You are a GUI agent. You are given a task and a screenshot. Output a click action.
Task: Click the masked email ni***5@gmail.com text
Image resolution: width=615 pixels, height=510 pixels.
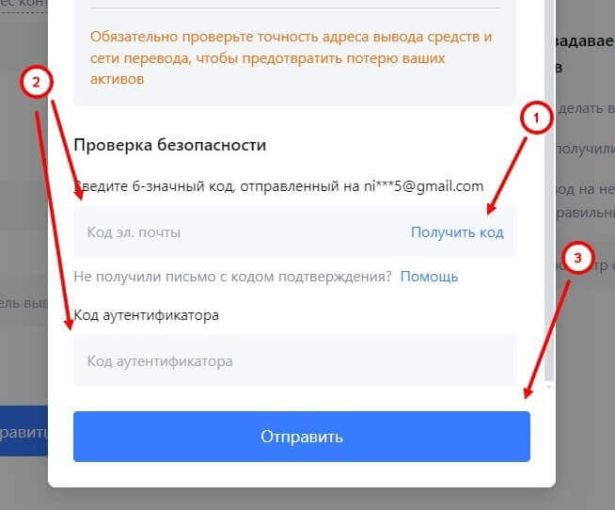(423, 186)
